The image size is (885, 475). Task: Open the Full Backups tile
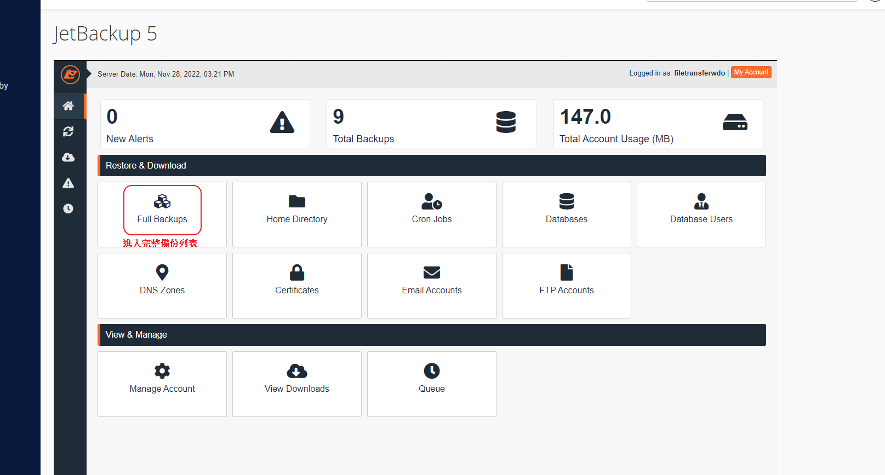[x=162, y=211]
